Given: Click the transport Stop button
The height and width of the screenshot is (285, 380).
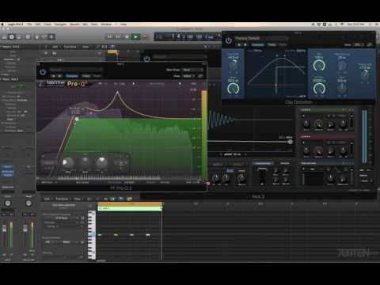Looking at the screenshot, I should tap(127, 36).
